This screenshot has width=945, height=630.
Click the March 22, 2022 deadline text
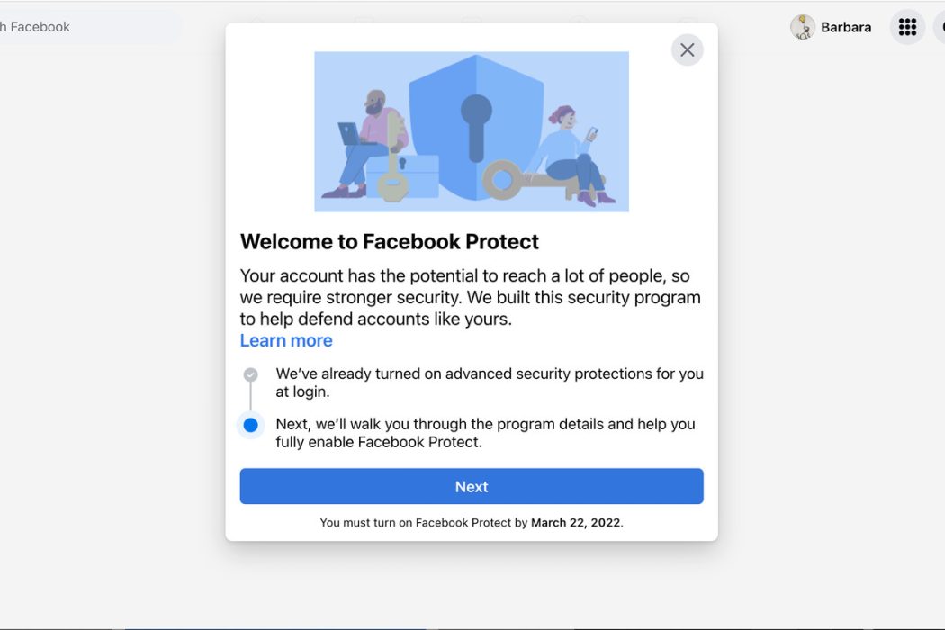click(576, 522)
